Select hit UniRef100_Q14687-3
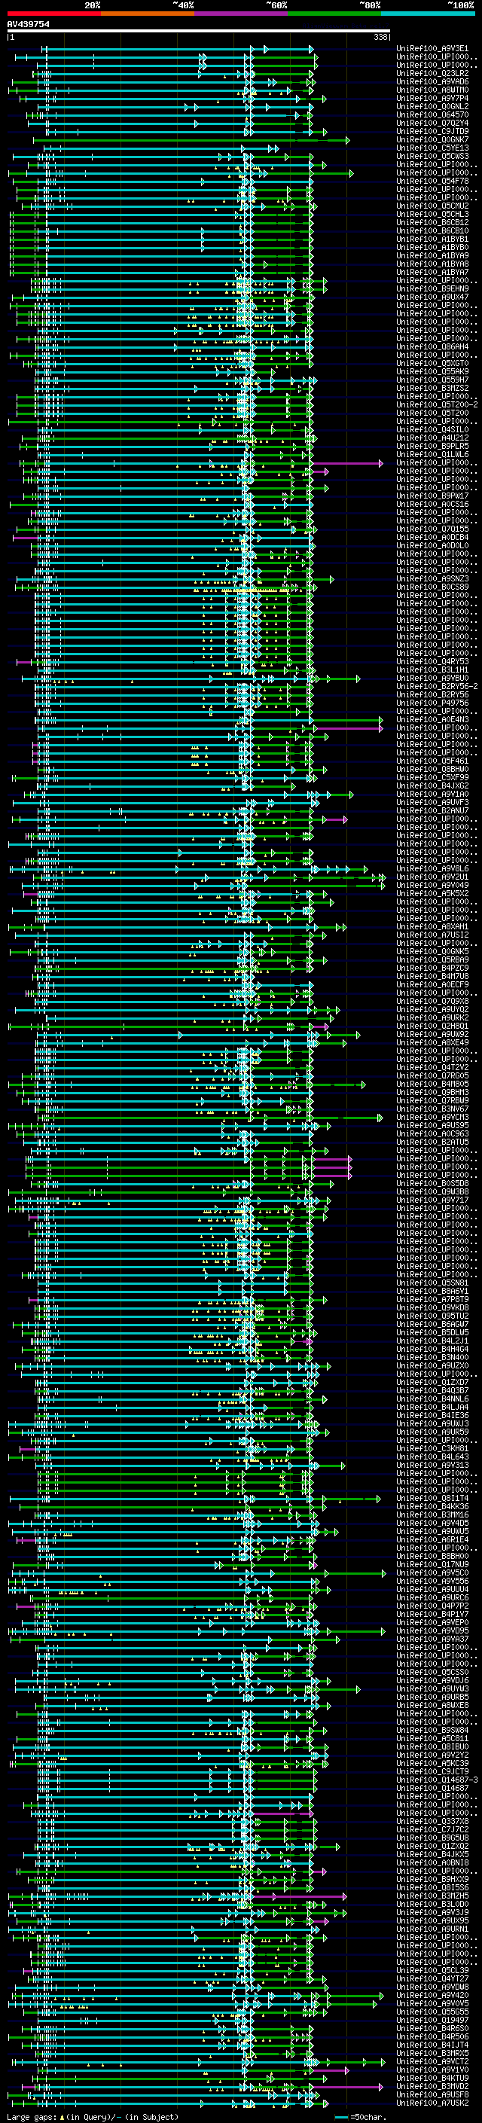 coord(437,1780)
